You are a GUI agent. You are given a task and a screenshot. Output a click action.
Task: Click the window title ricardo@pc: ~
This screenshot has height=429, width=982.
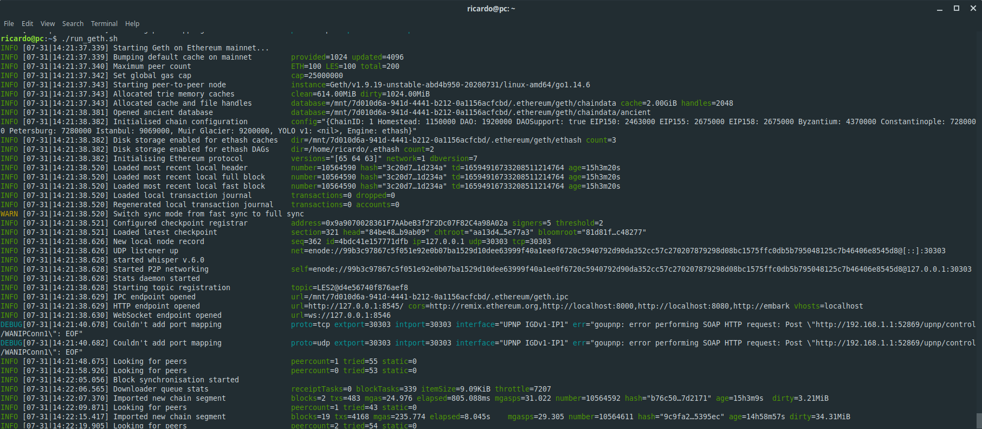(491, 9)
